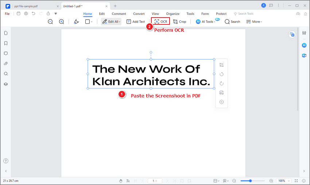Click the Zoom In magnifier in ribbon
The height and width of the screenshot is (185, 310).
[x=62, y=22]
